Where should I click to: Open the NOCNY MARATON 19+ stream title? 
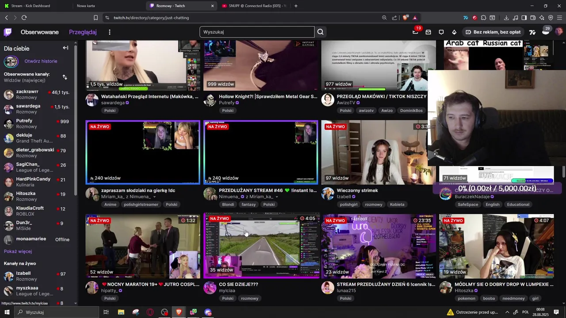tap(150, 284)
